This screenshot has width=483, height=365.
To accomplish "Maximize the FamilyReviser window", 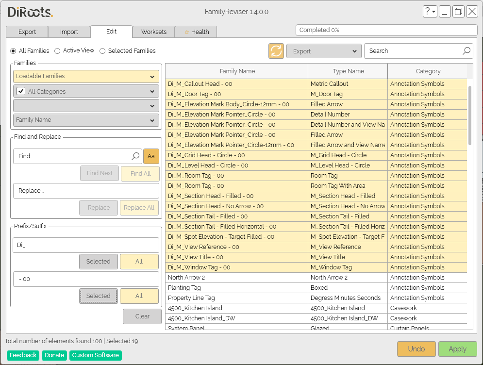I will 458,12.
